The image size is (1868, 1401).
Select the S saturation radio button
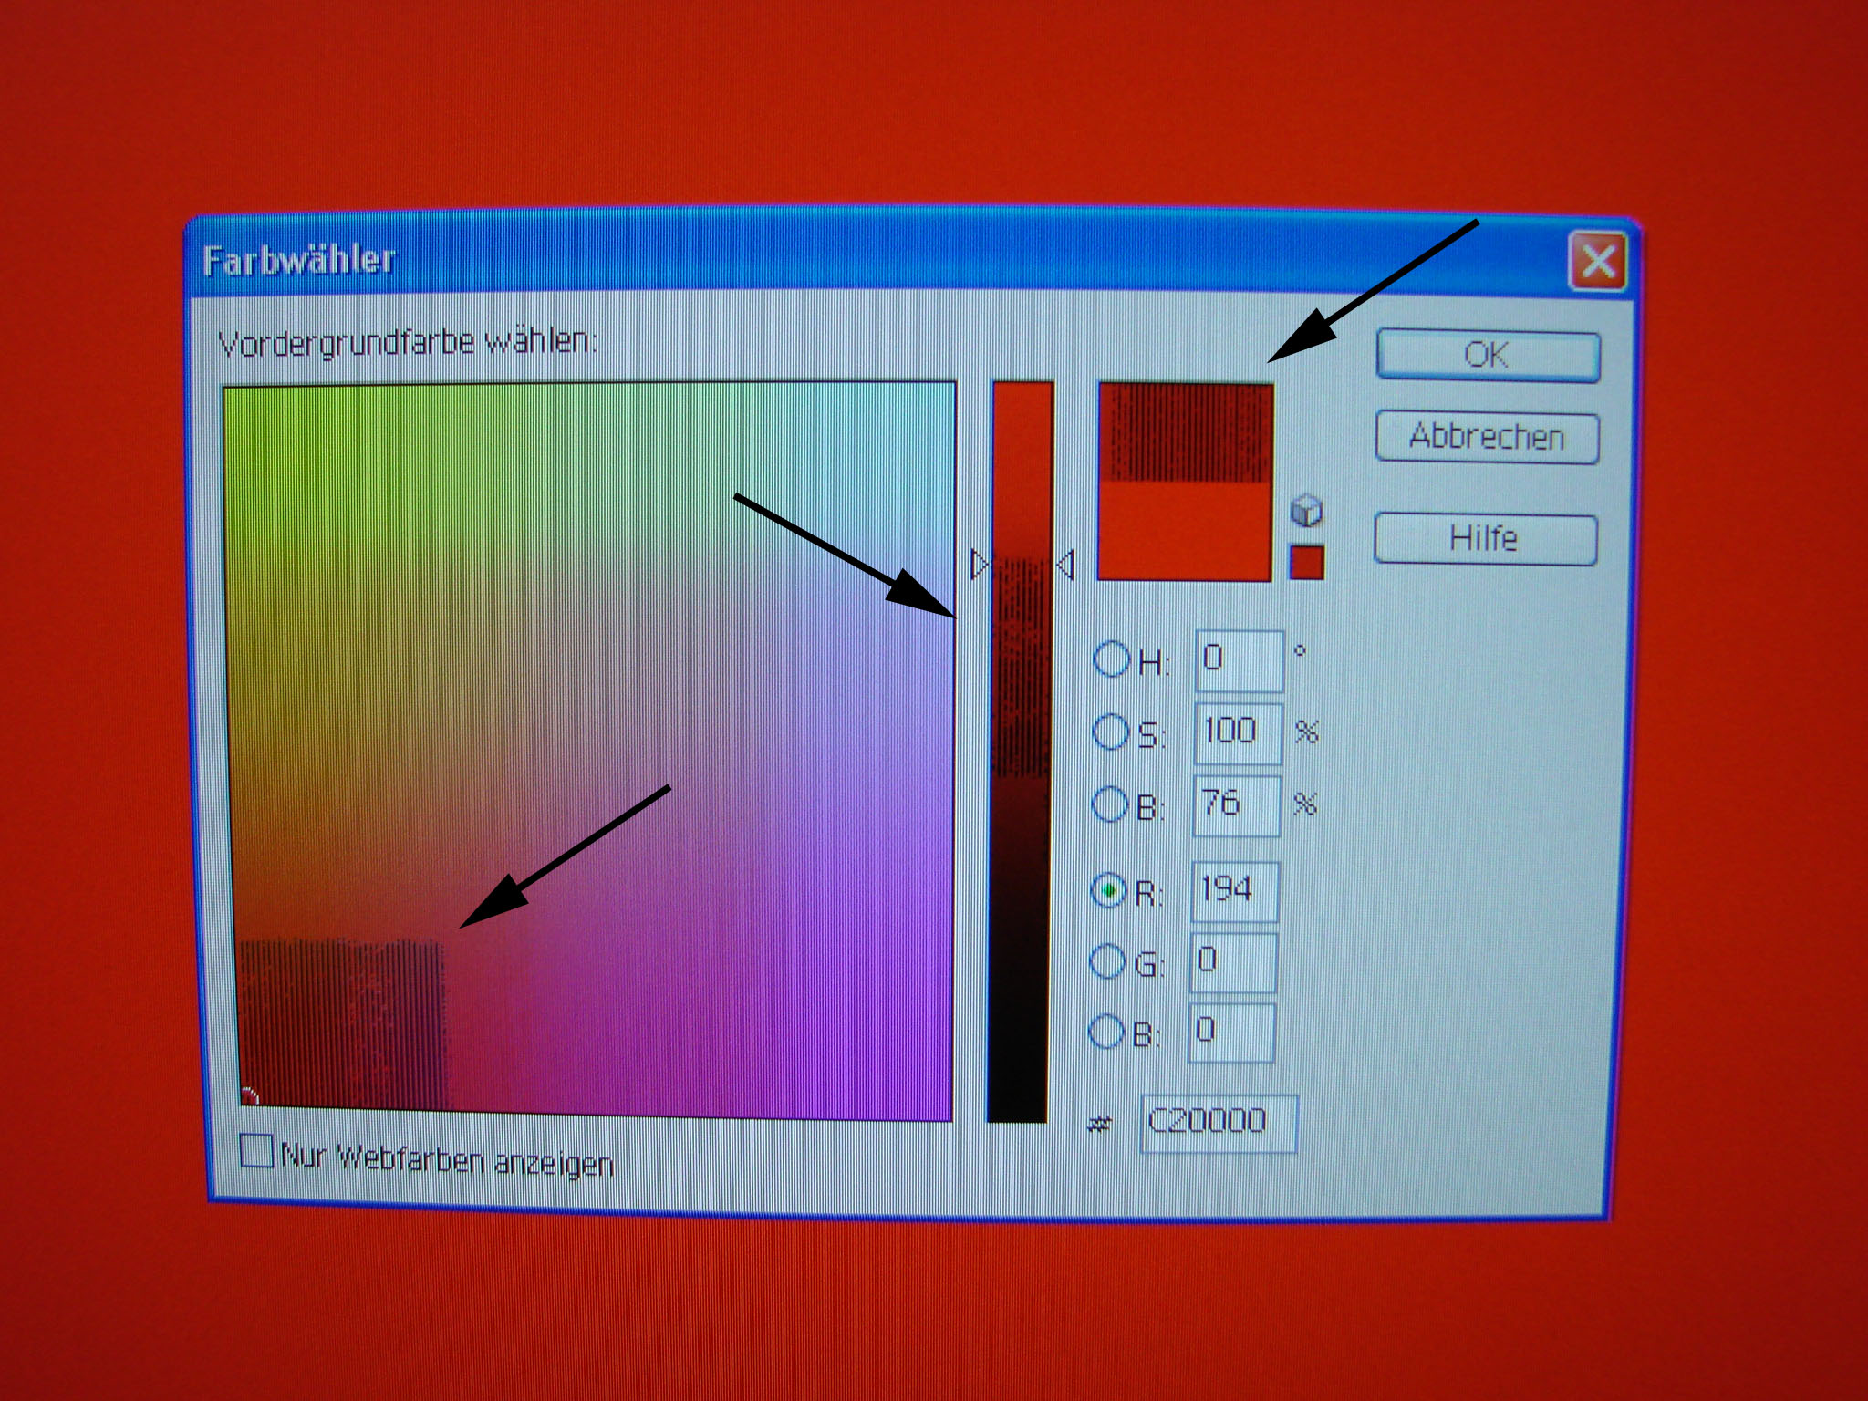tap(1111, 732)
